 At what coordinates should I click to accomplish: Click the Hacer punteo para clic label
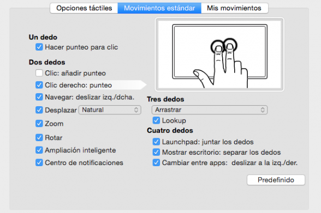click(81, 47)
